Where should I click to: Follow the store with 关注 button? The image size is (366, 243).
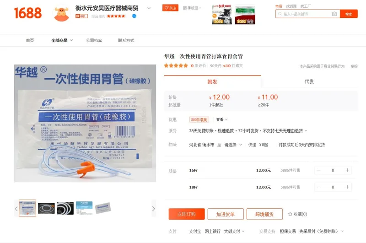tap(170, 8)
